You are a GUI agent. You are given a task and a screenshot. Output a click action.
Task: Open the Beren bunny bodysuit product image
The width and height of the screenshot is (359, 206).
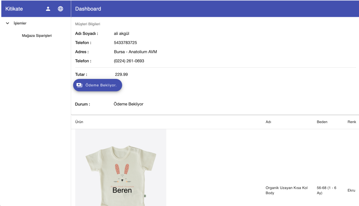pos(121,168)
